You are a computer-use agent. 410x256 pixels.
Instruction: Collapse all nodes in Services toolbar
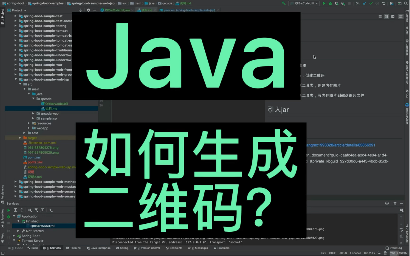22,210
